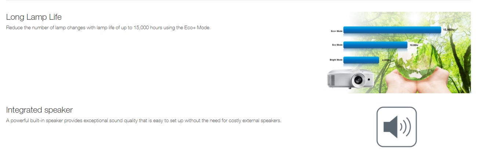Click the 10,00hr value label

point(414,45)
